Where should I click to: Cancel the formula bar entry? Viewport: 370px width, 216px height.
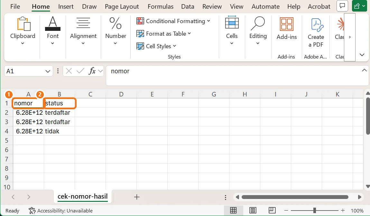tap(69, 71)
